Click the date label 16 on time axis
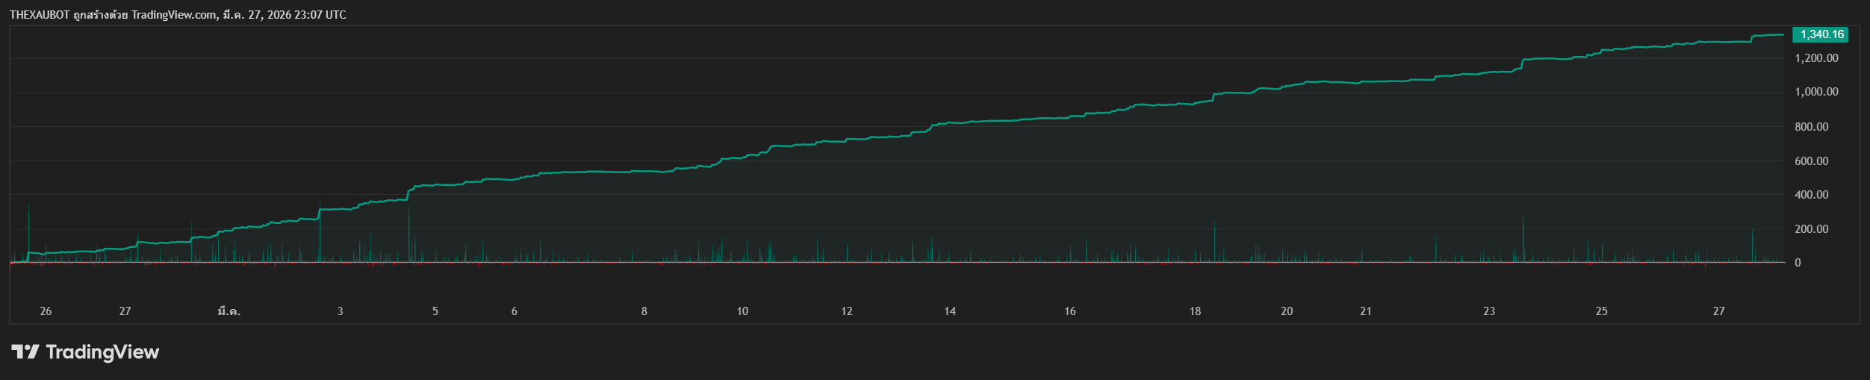The width and height of the screenshot is (1870, 380). click(1070, 311)
